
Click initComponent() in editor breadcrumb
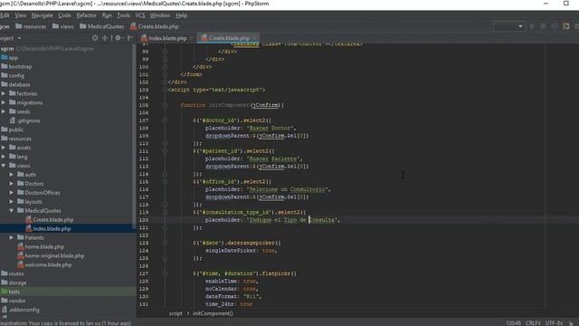[213, 313]
